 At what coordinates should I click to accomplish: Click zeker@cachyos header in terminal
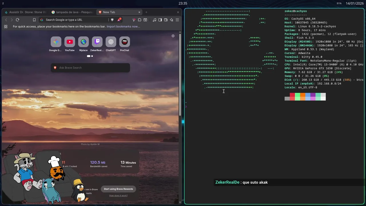[296, 11]
